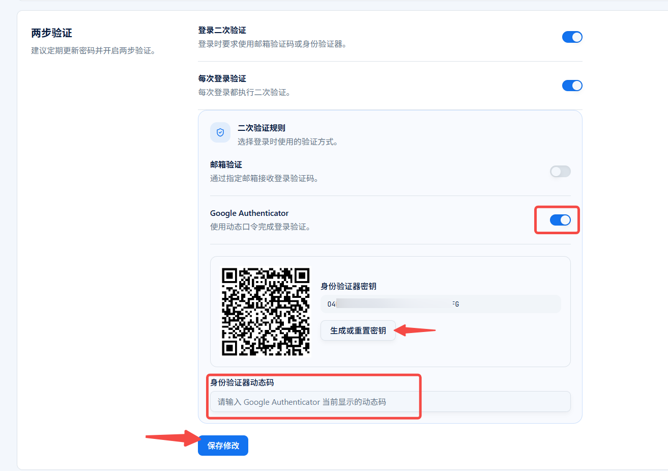Click the 身份验证器密钥 label
Viewport: 668px width, 471px height.
(x=348, y=287)
